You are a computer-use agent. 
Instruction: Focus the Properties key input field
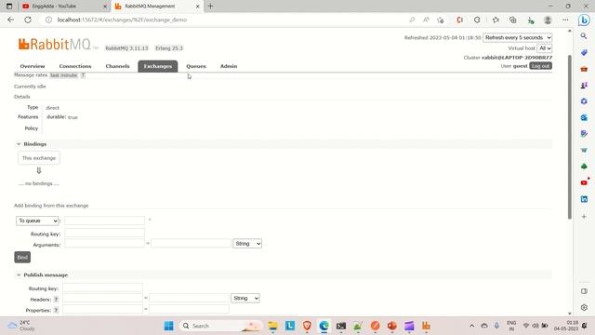(x=102, y=309)
